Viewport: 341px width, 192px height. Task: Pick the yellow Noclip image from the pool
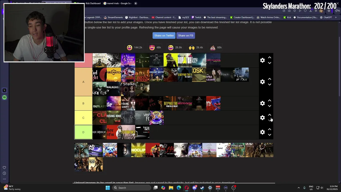(138, 150)
